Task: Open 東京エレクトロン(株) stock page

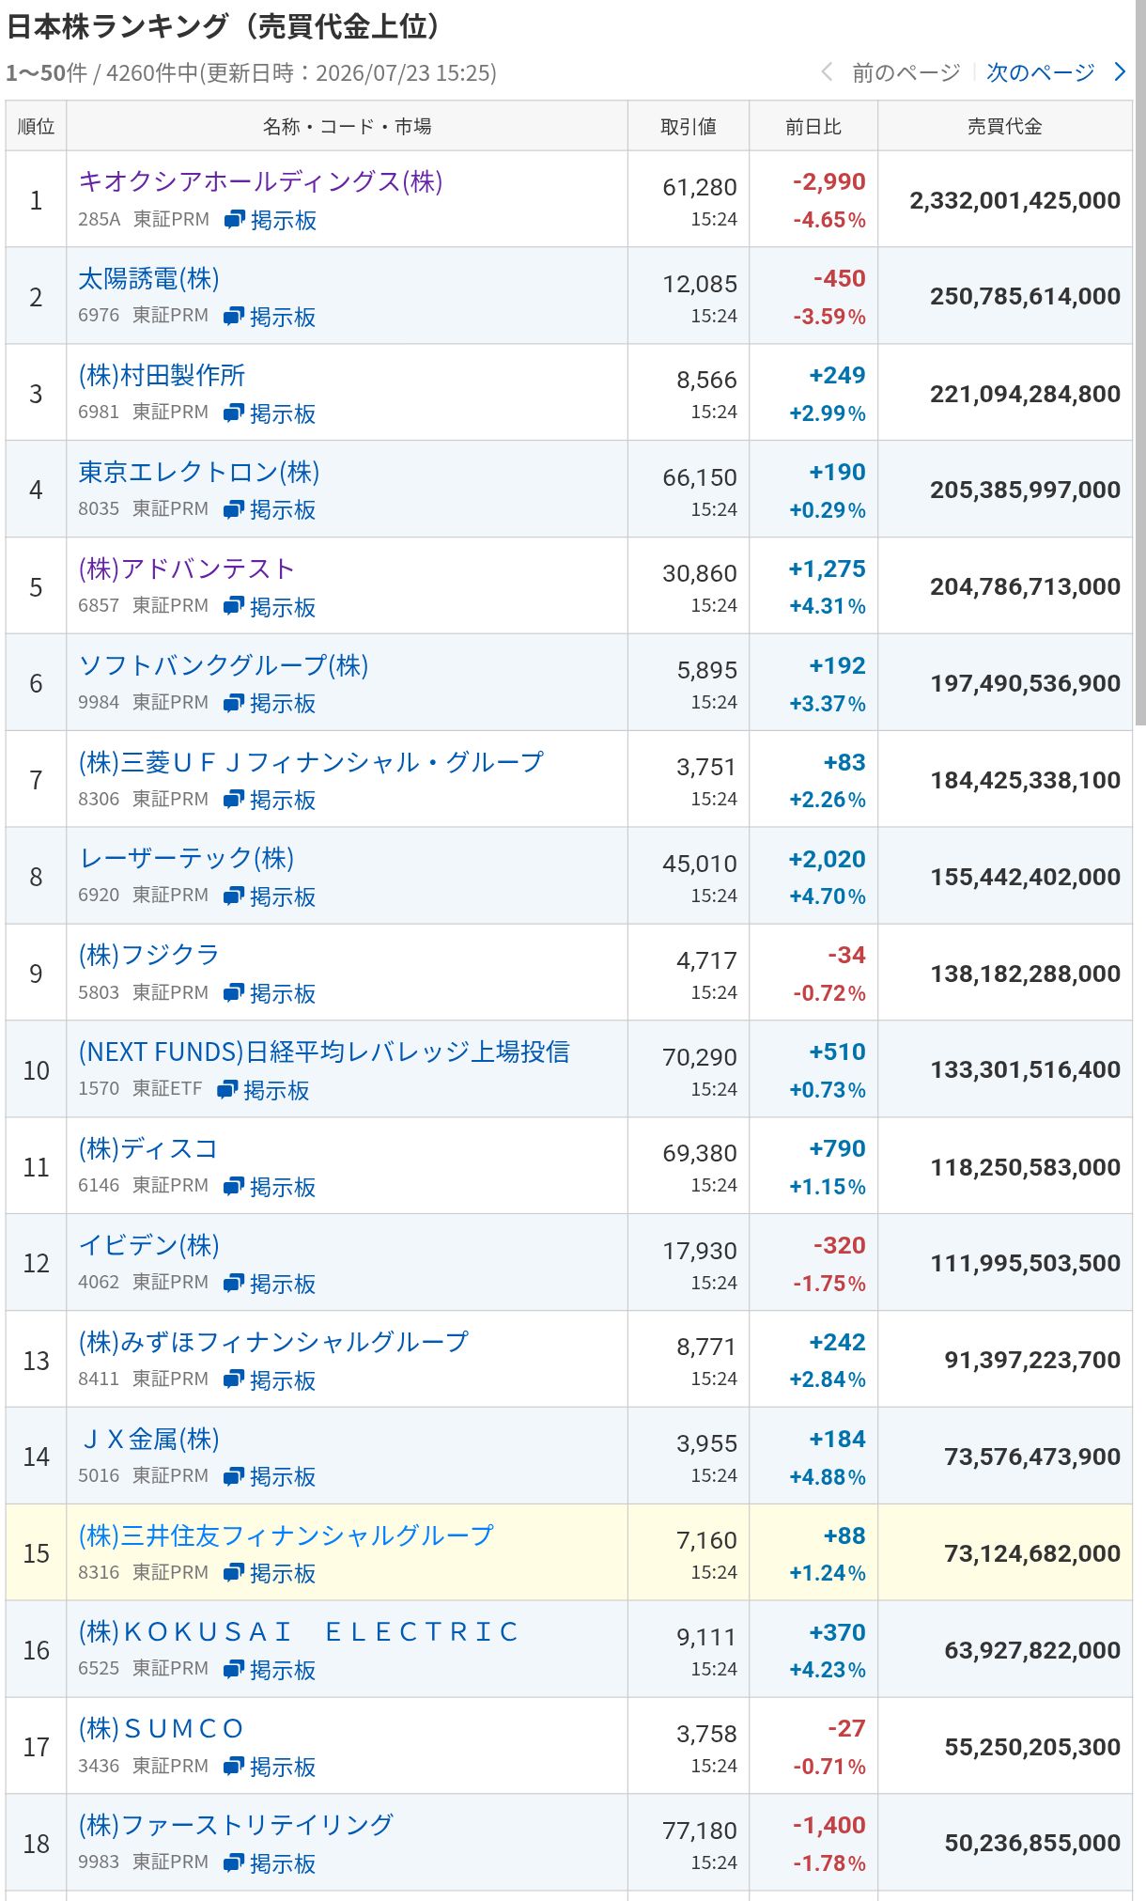Action: pyautogui.click(x=199, y=472)
